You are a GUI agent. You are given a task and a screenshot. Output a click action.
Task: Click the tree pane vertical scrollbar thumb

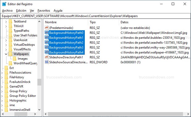tap(39, 82)
